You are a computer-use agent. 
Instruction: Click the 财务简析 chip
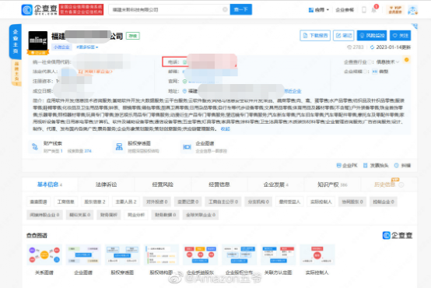point(109,215)
